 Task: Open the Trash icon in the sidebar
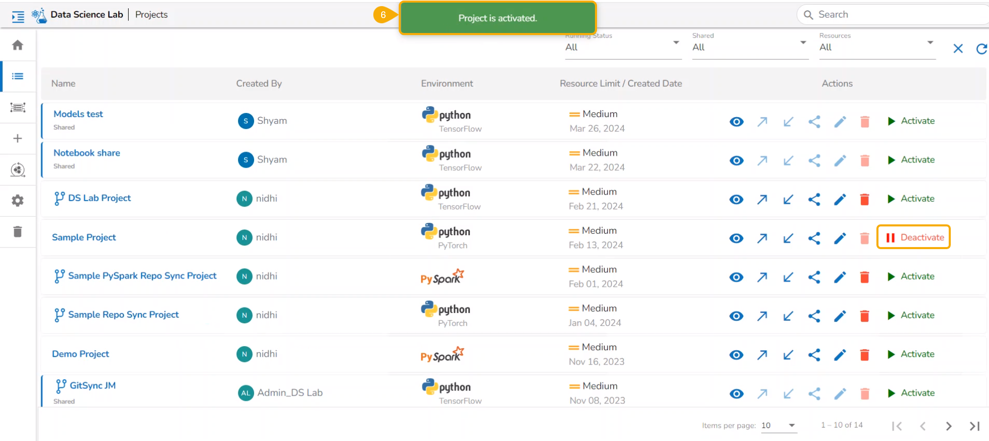18,232
